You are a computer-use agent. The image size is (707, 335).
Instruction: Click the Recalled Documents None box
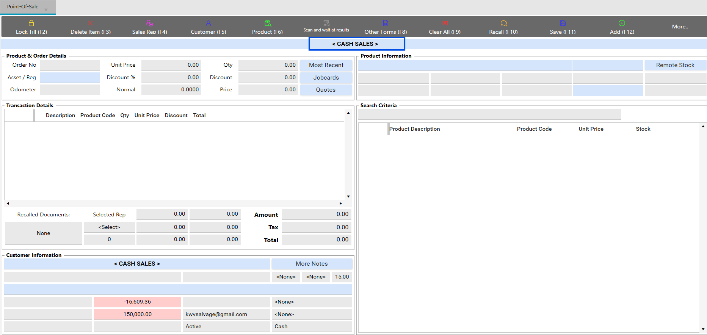[43, 233]
